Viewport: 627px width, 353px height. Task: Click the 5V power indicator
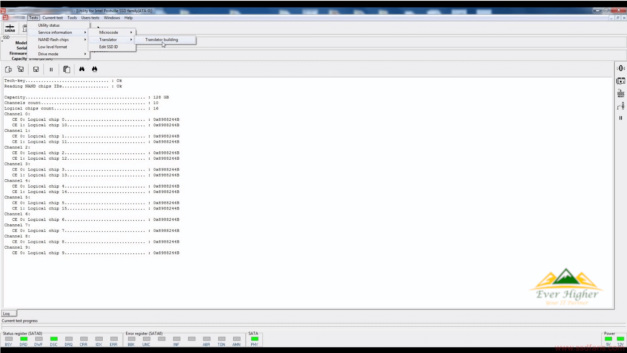point(608,339)
